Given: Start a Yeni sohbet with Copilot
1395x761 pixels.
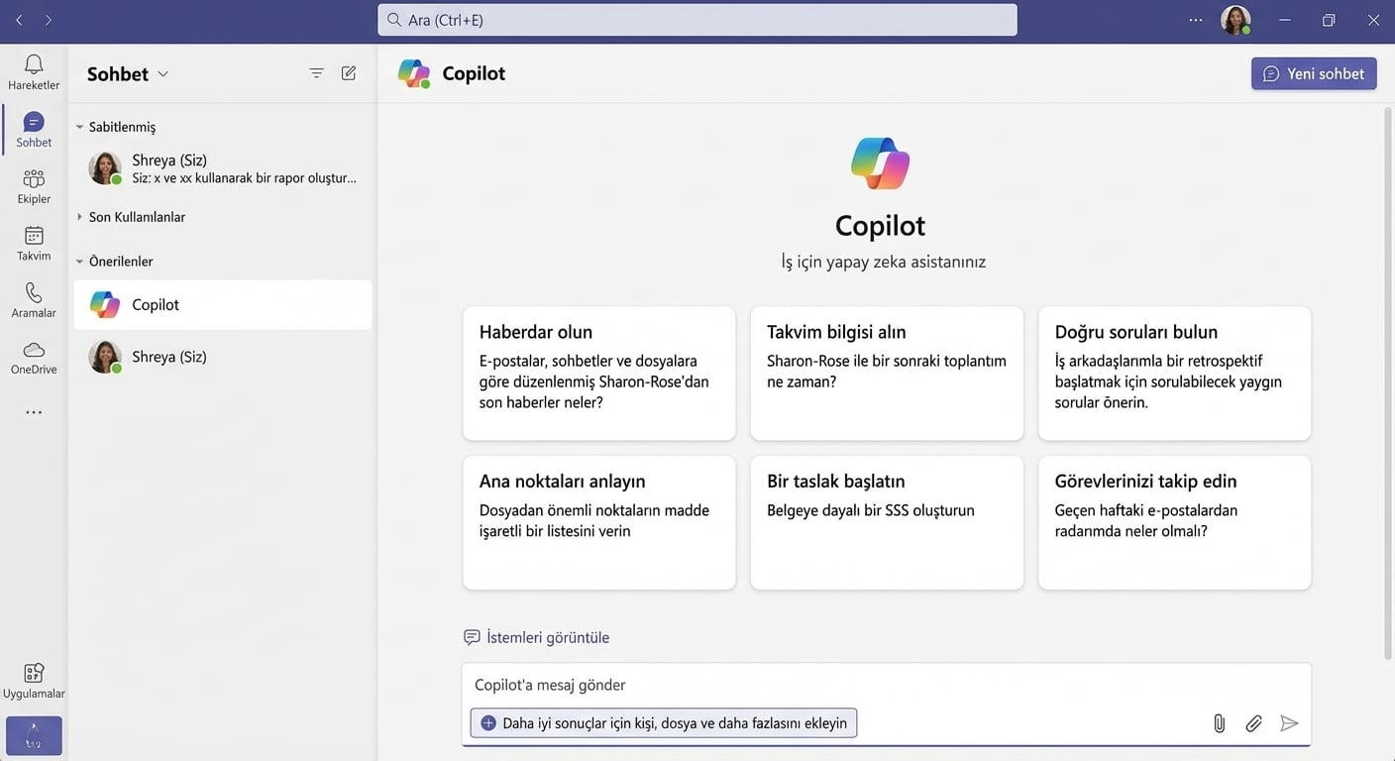Looking at the screenshot, I should tap(1314, 72).
